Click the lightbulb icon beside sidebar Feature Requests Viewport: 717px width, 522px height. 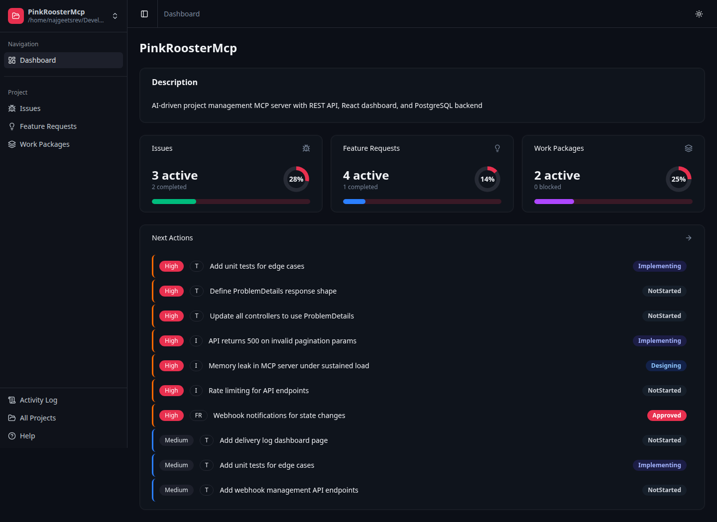tap(12, 126)
